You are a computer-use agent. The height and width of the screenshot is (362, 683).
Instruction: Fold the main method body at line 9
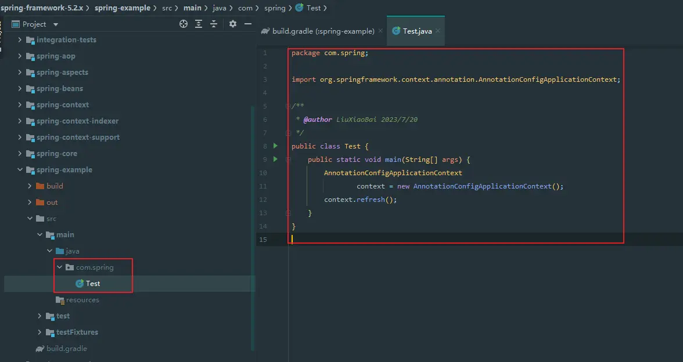pyautogui.click(x=288, y=160)
